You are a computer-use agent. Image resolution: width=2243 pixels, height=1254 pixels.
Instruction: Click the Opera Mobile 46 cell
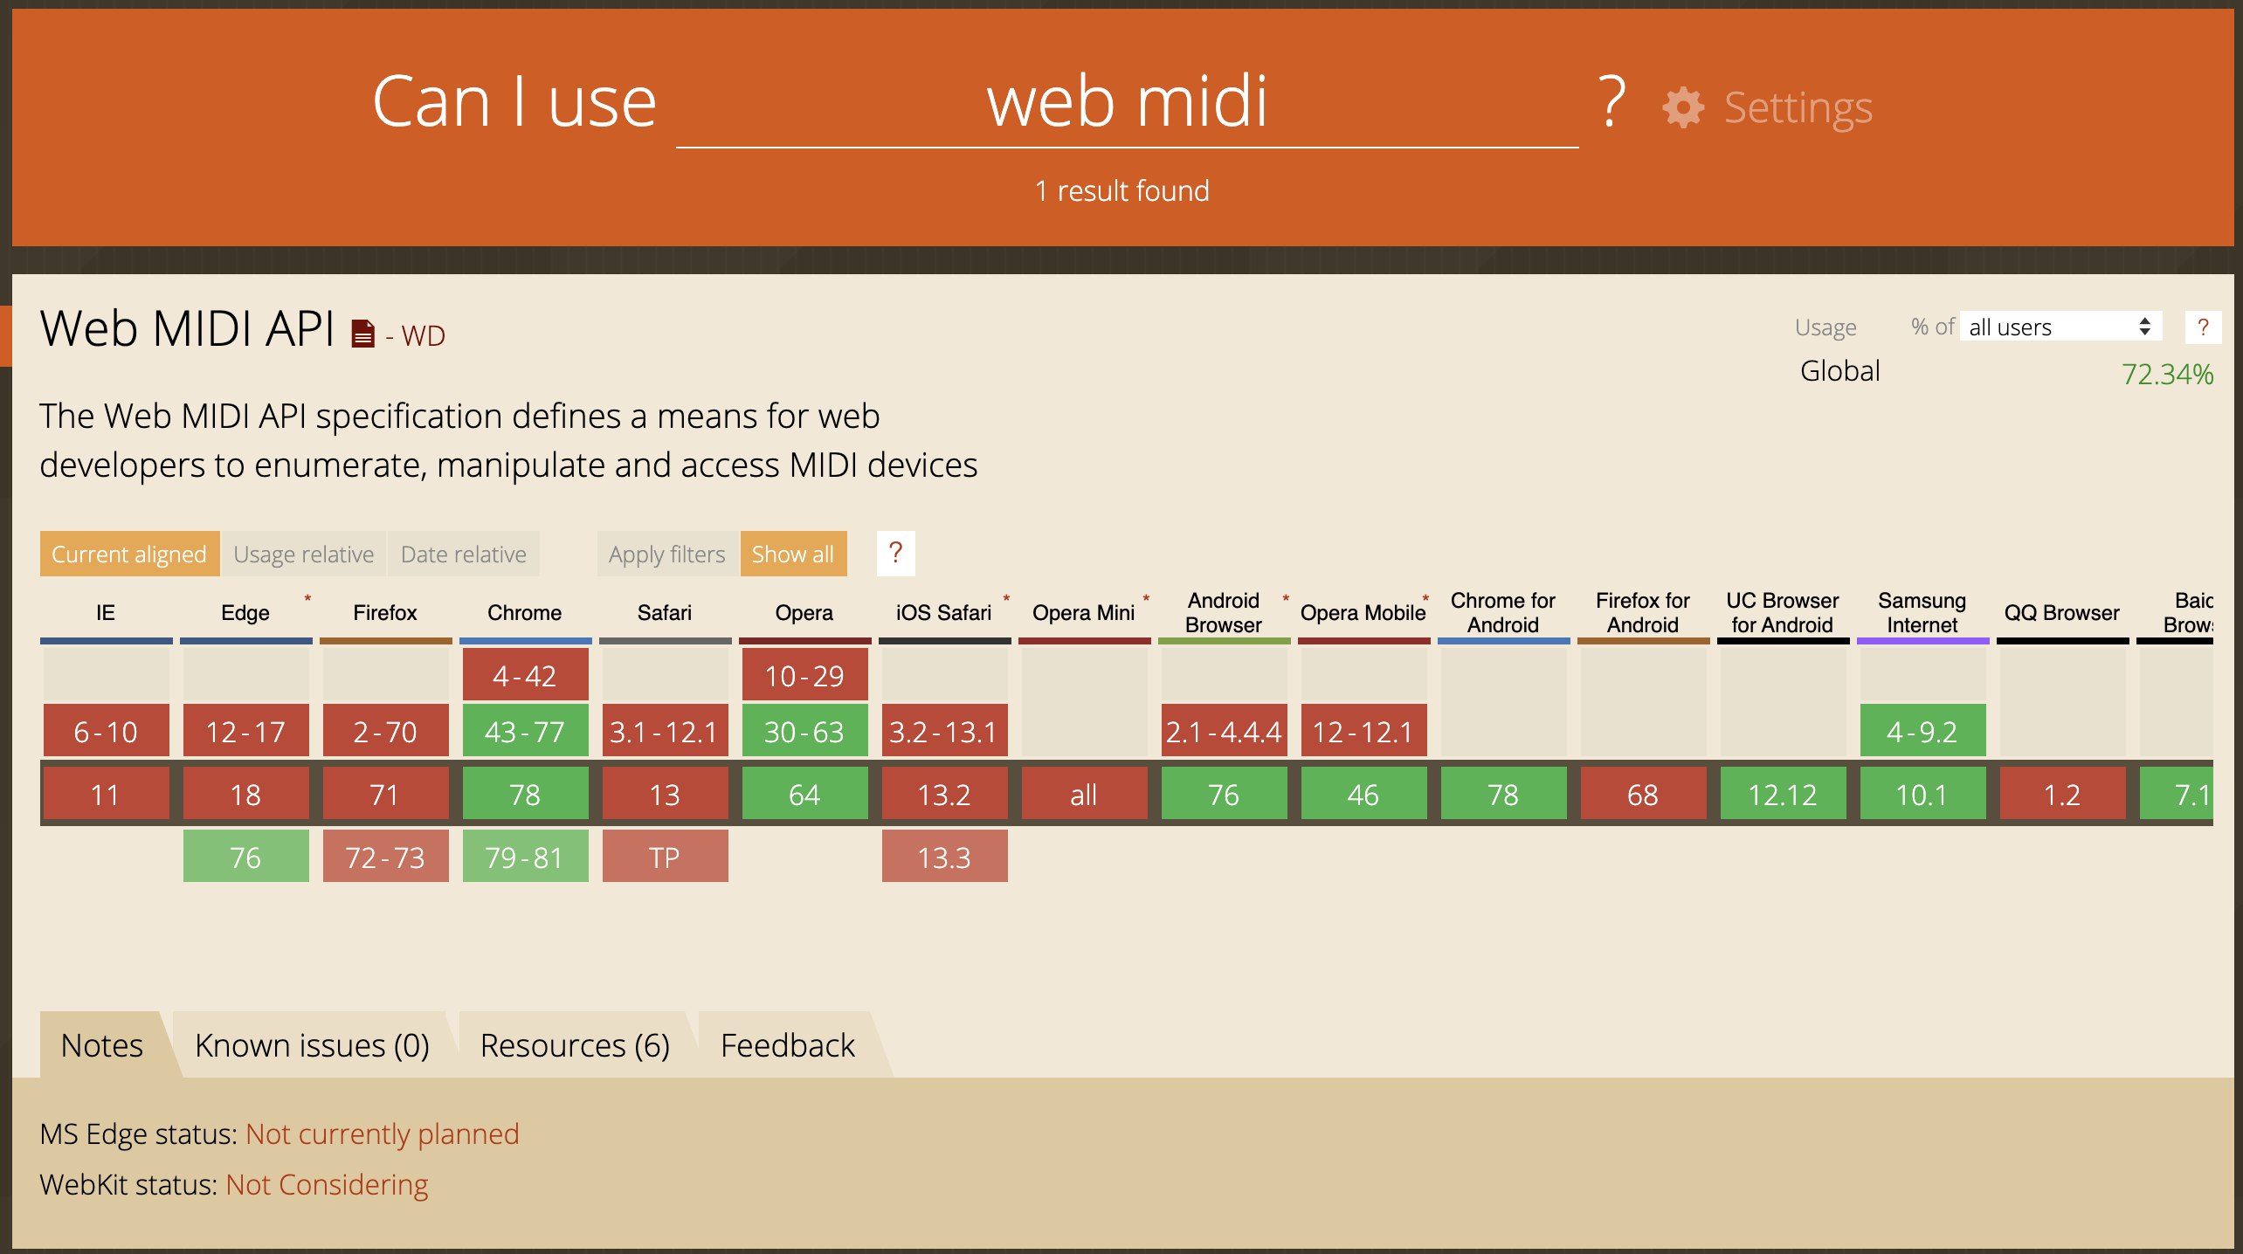click(1363, 794)
